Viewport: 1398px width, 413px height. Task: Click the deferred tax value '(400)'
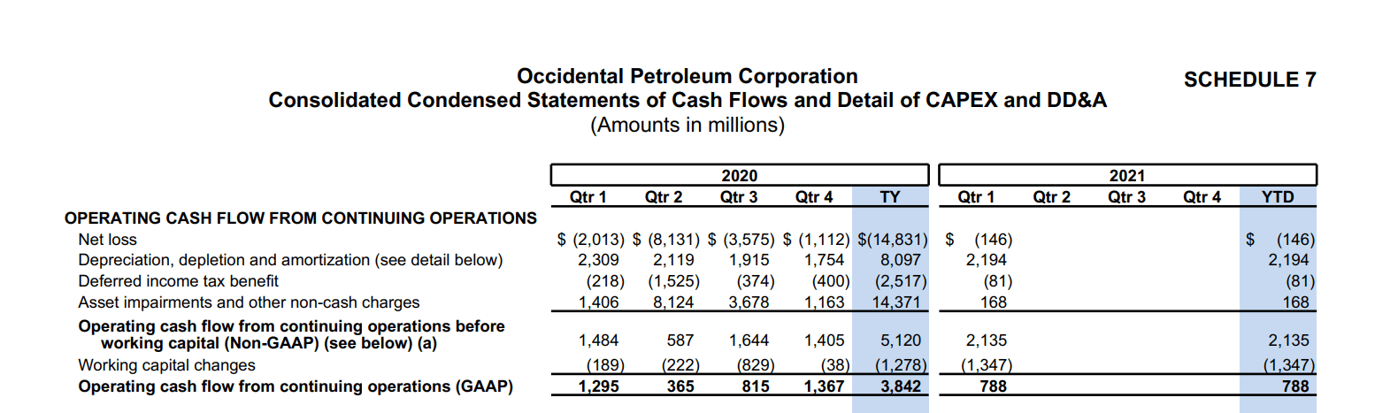831,281
